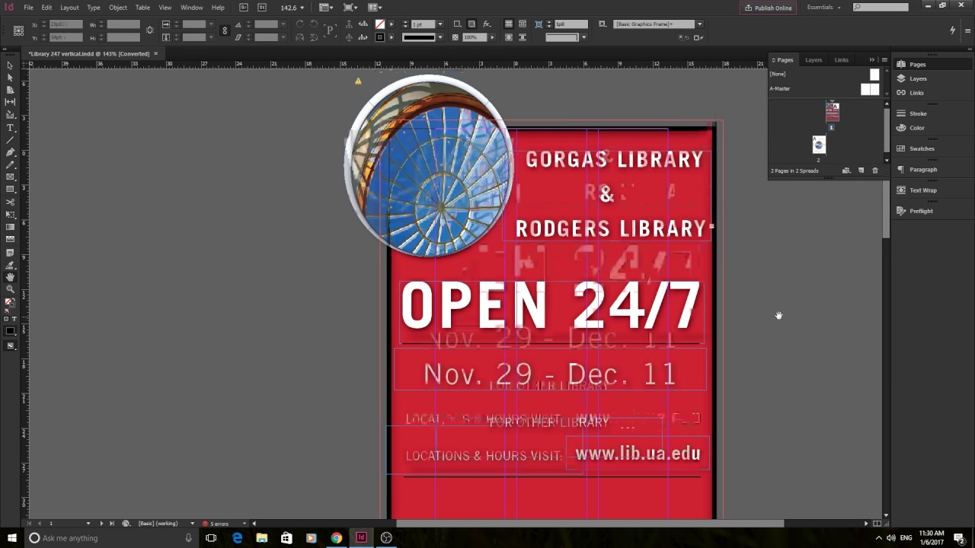The height and width of the screenshot is (548, 975).
Task: Select the Page tool
Action: click(x=10, y=90)
